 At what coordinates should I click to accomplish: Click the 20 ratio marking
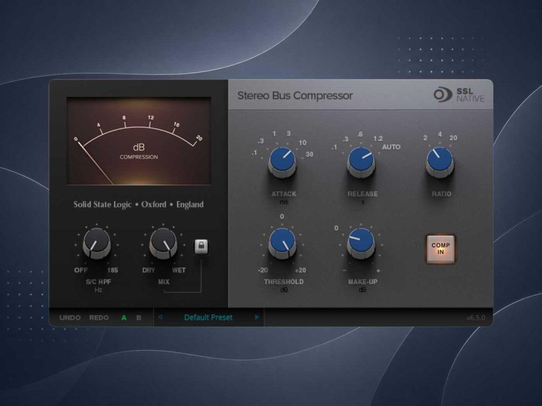tap(453, 138)
